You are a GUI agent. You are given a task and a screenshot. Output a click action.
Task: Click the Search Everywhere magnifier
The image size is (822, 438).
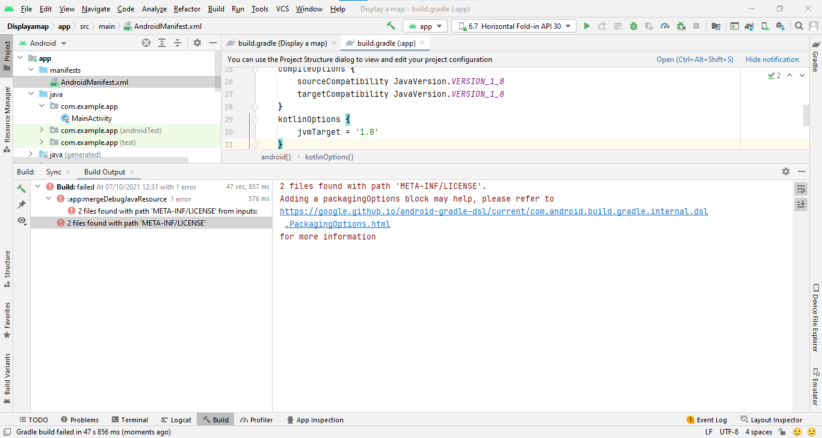pos(799,26)
